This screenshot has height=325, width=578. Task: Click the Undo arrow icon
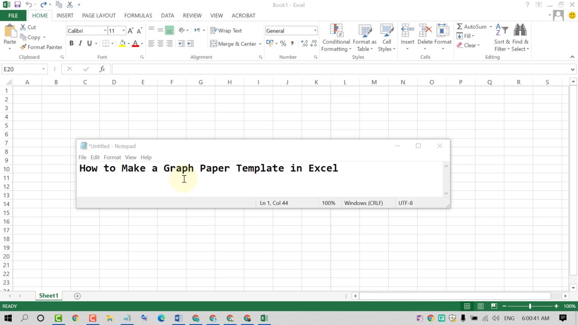[29, 5]
